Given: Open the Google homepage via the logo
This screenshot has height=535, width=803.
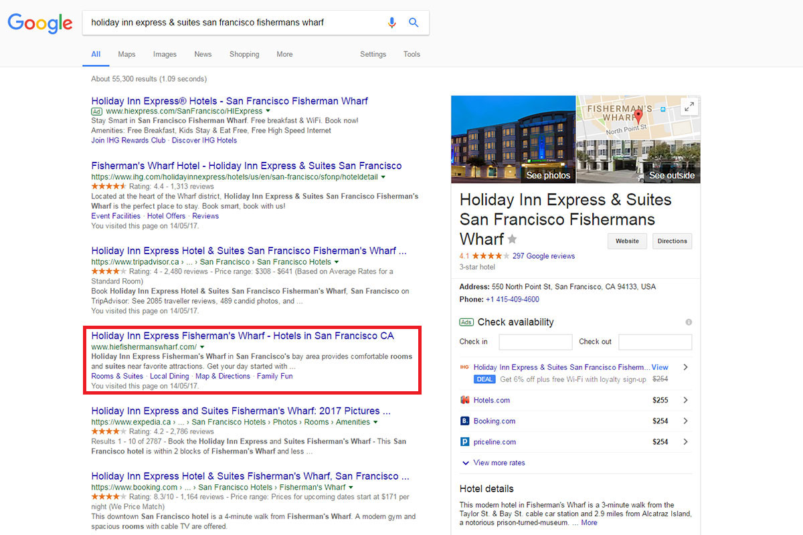Looking at the screenshot, I should pyautogui.click(x=39, y=23).
